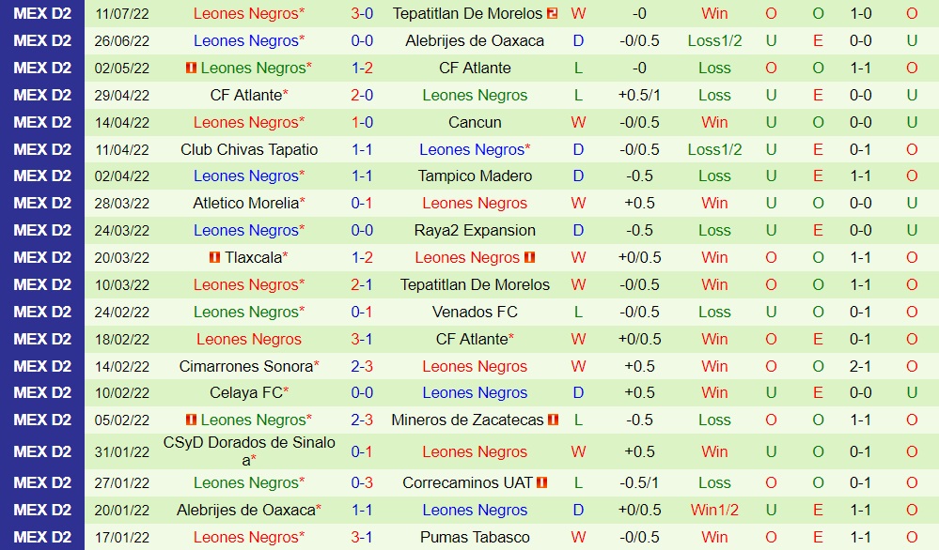Click red card icon beside Tepatitlan De Morelos, 11/07/22
The width and height of the screenshot is (939, 550).
point(553,14)
